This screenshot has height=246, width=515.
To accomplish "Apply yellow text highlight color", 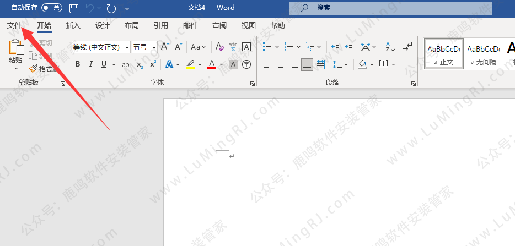I will pyautogui.click(x=190, y=64).
